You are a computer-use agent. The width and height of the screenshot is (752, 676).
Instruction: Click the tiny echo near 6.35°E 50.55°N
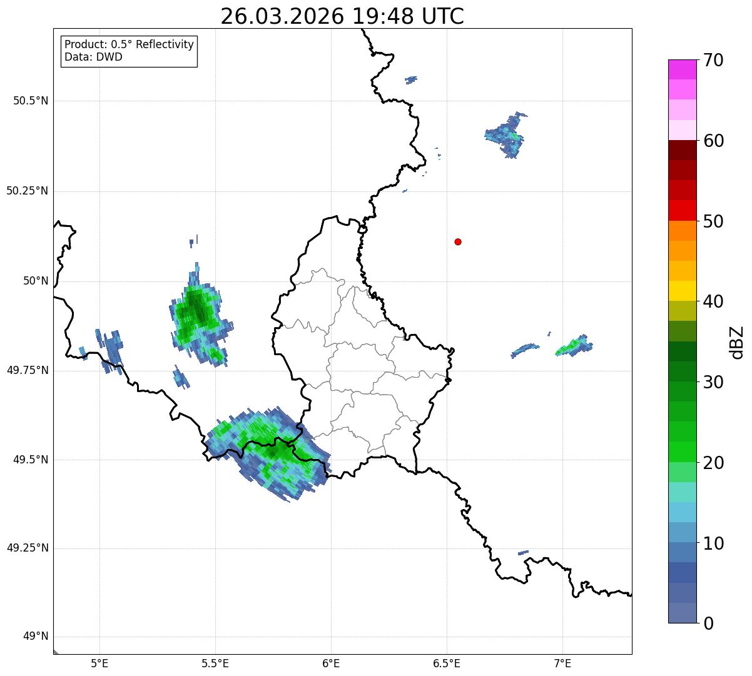411,79
